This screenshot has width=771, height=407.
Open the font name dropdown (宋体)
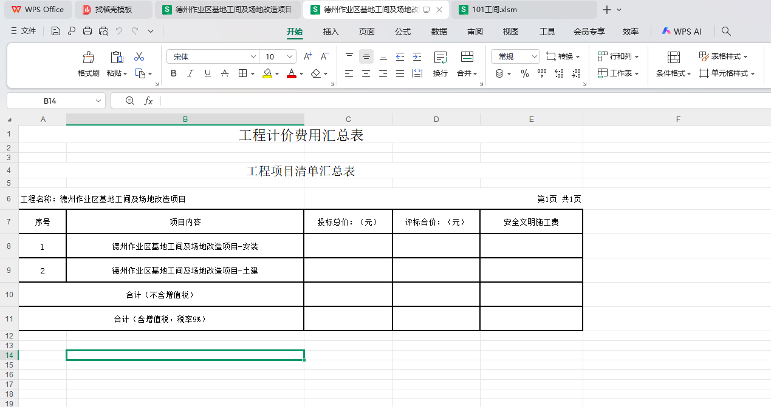click(x=253, y=56)
